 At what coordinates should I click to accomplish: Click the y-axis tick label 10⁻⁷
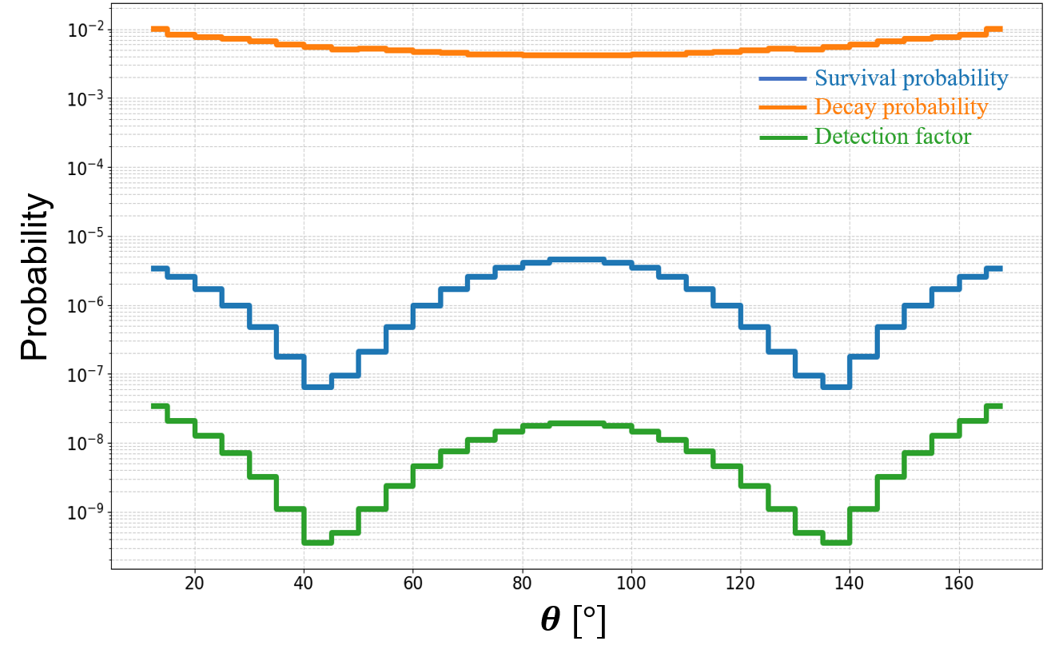[84, 373]
